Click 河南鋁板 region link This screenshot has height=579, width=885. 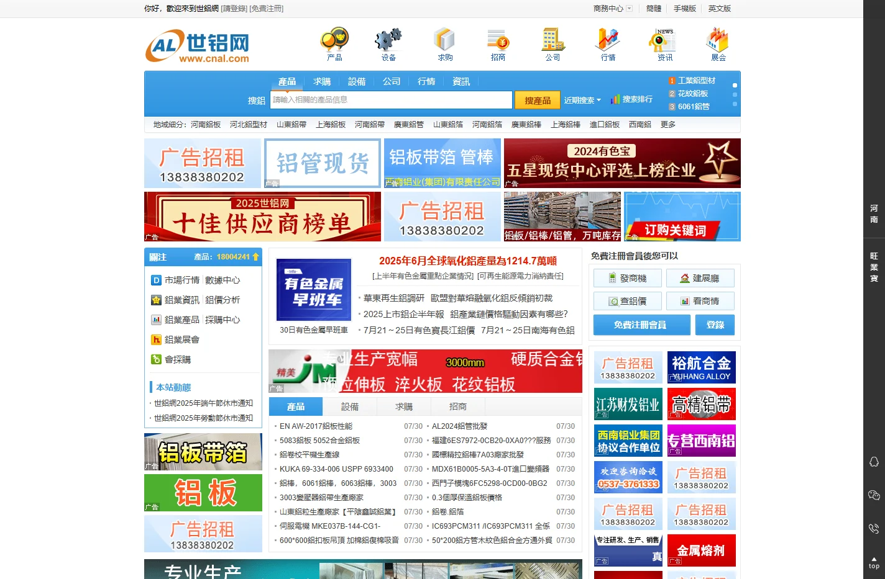[206, 125]
